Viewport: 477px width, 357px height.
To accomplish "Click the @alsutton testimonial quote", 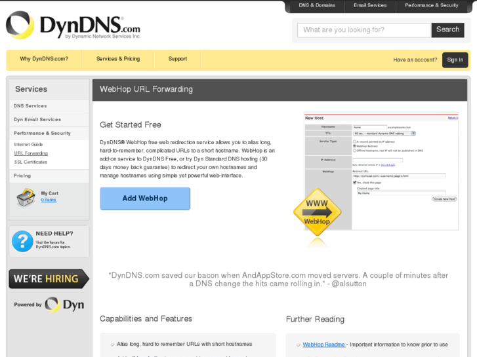I will pyautogui.click(x=278, y=280).
